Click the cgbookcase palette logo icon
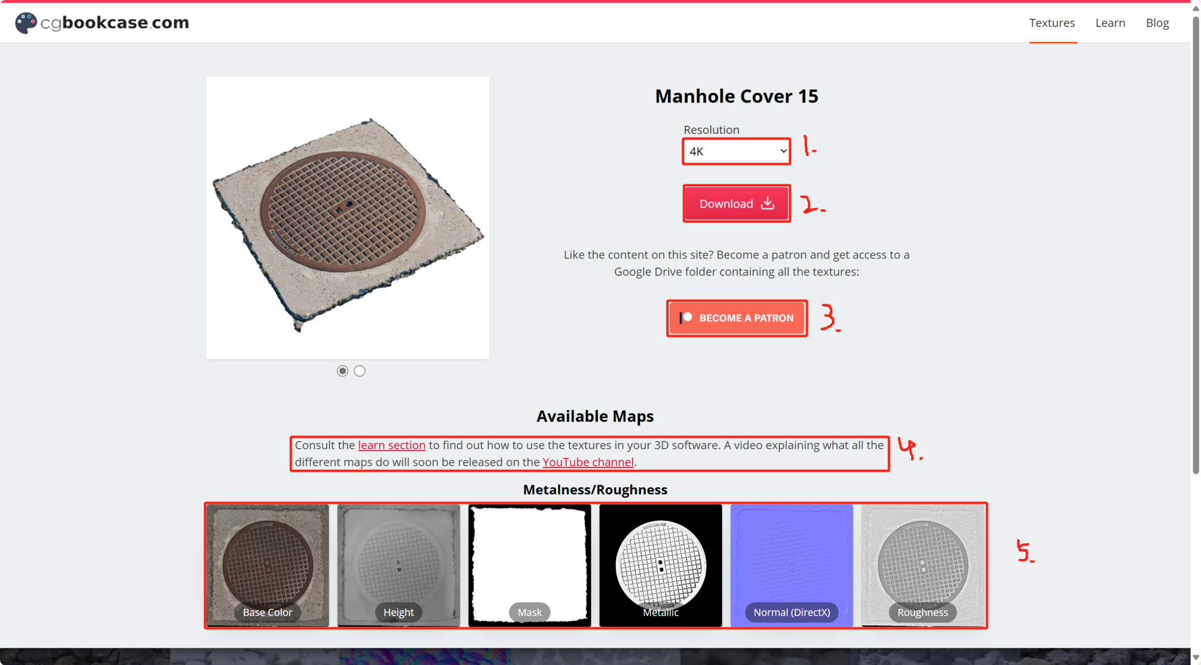The height and width of the screenshot is (665, 1201). [25, 23]
